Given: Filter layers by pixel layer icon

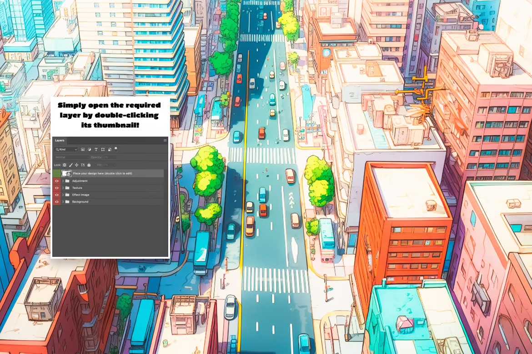Looking at the screenshot, I should click(83, 149).
